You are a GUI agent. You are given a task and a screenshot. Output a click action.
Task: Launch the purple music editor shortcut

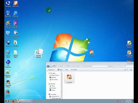click(16, 24)
